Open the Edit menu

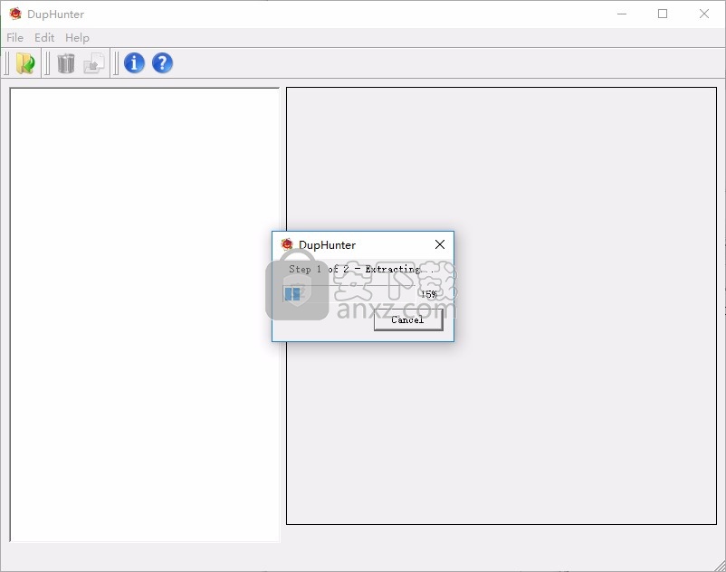[x=44, y=37]
